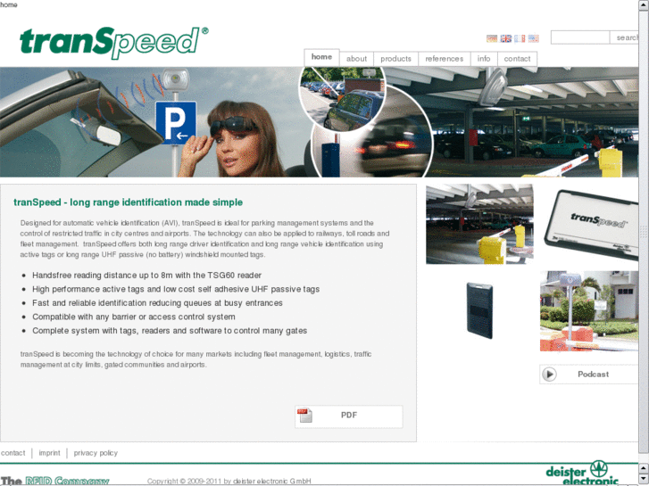This screenshot has height=486, width=649.
Task: Open the contact tab in navigation
Action: [x=517, y=59]
